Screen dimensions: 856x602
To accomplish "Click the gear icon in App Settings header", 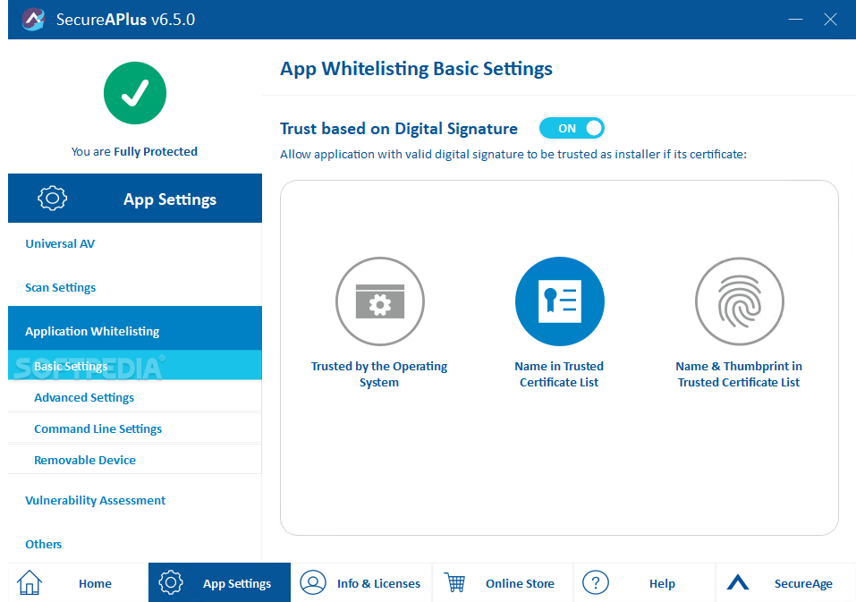I will (53, 198).
